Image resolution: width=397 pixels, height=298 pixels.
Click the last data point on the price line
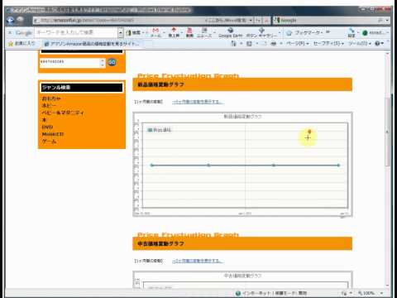[338, 166]
